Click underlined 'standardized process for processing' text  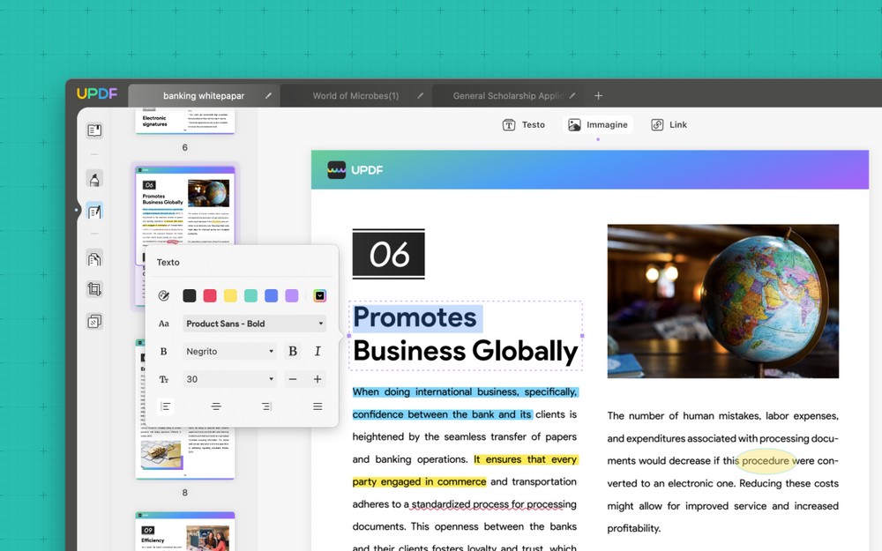[493, 504]
